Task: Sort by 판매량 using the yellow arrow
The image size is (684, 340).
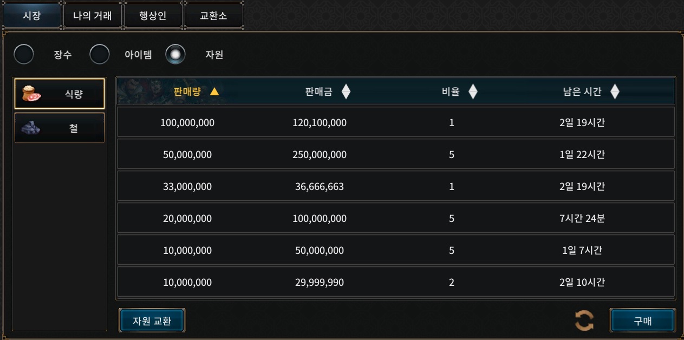Action: (x=214, y=91)
